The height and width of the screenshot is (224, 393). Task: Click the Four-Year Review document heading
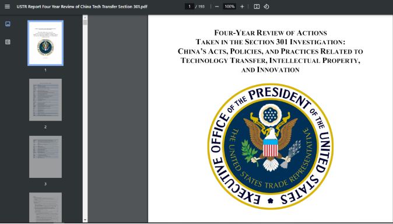(x=271, y=51)
